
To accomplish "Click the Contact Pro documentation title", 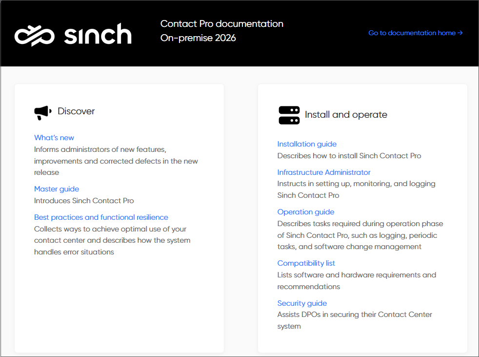I will 222,23.
